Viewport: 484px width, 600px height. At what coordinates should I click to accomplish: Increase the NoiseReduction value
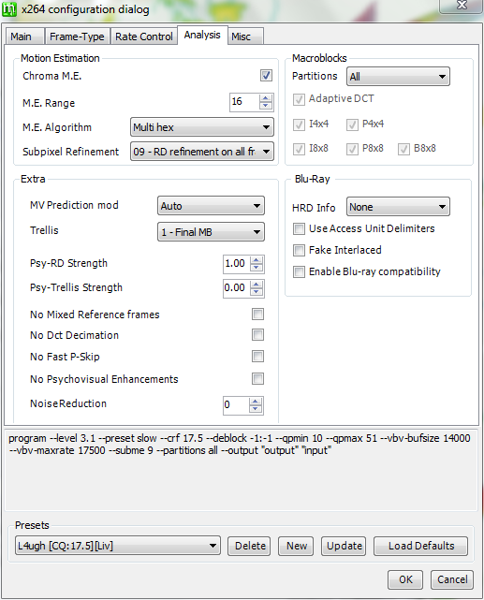pos(256,402)
